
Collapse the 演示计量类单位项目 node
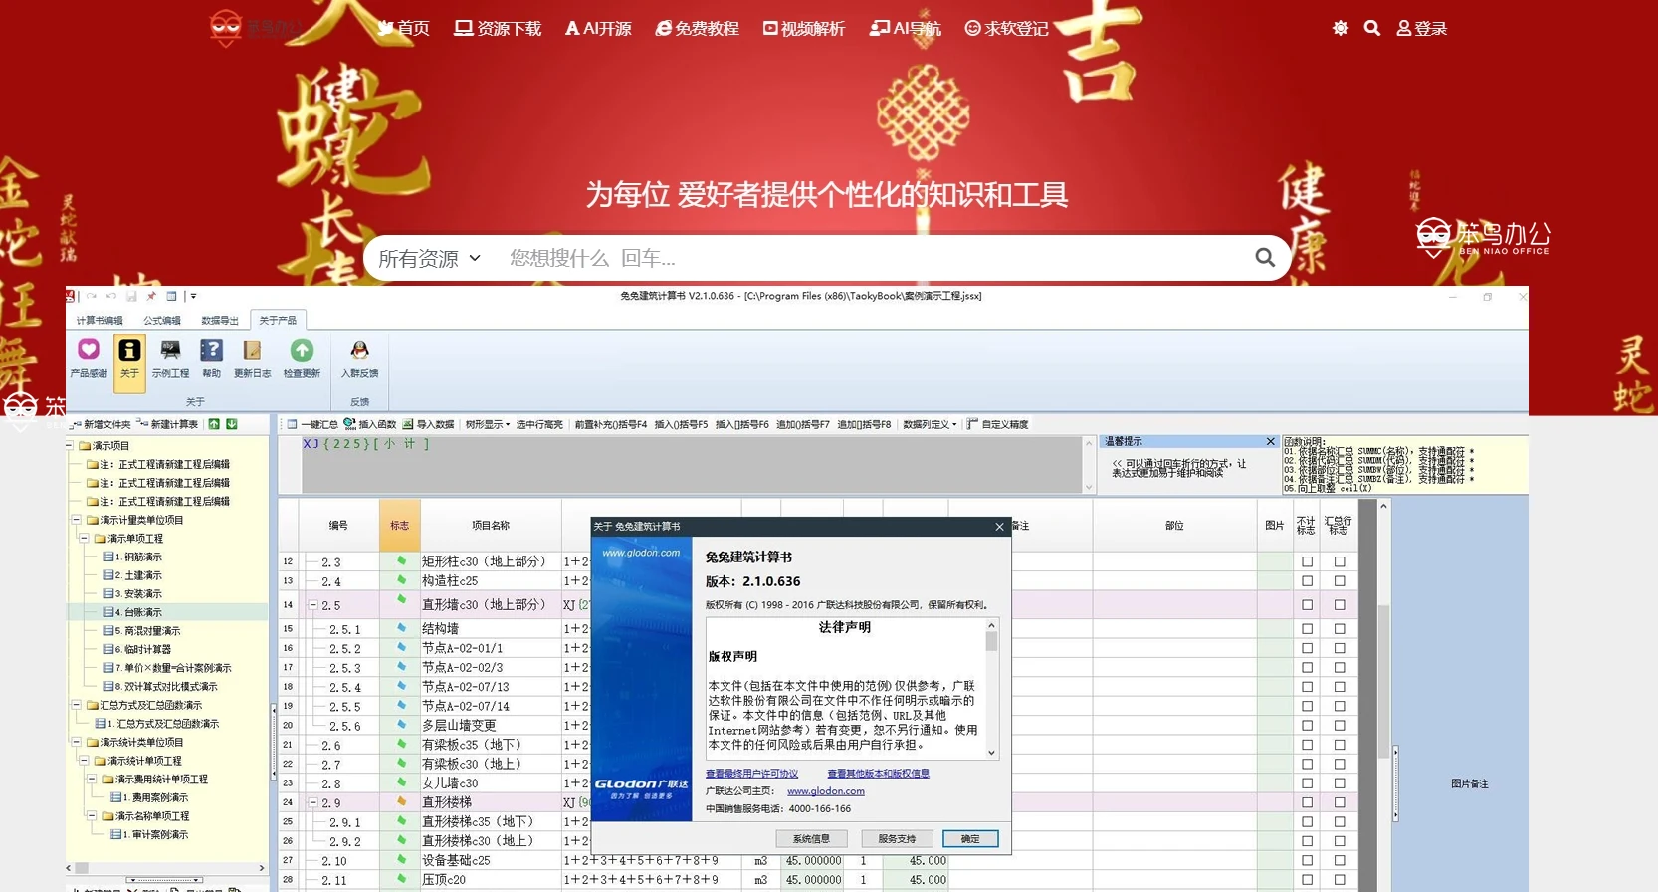point(77,519)
